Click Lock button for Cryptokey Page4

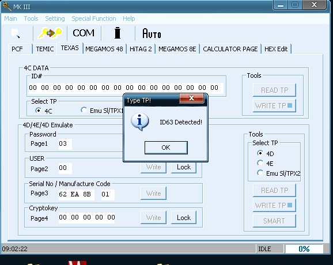tap(184, 218)
